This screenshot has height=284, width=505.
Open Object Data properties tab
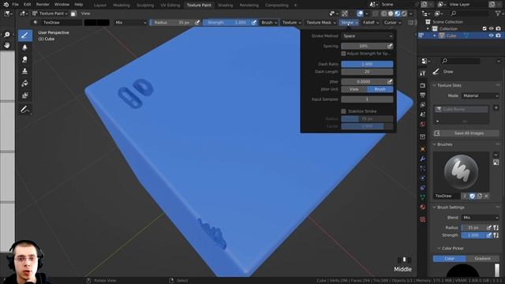[423, 197]
